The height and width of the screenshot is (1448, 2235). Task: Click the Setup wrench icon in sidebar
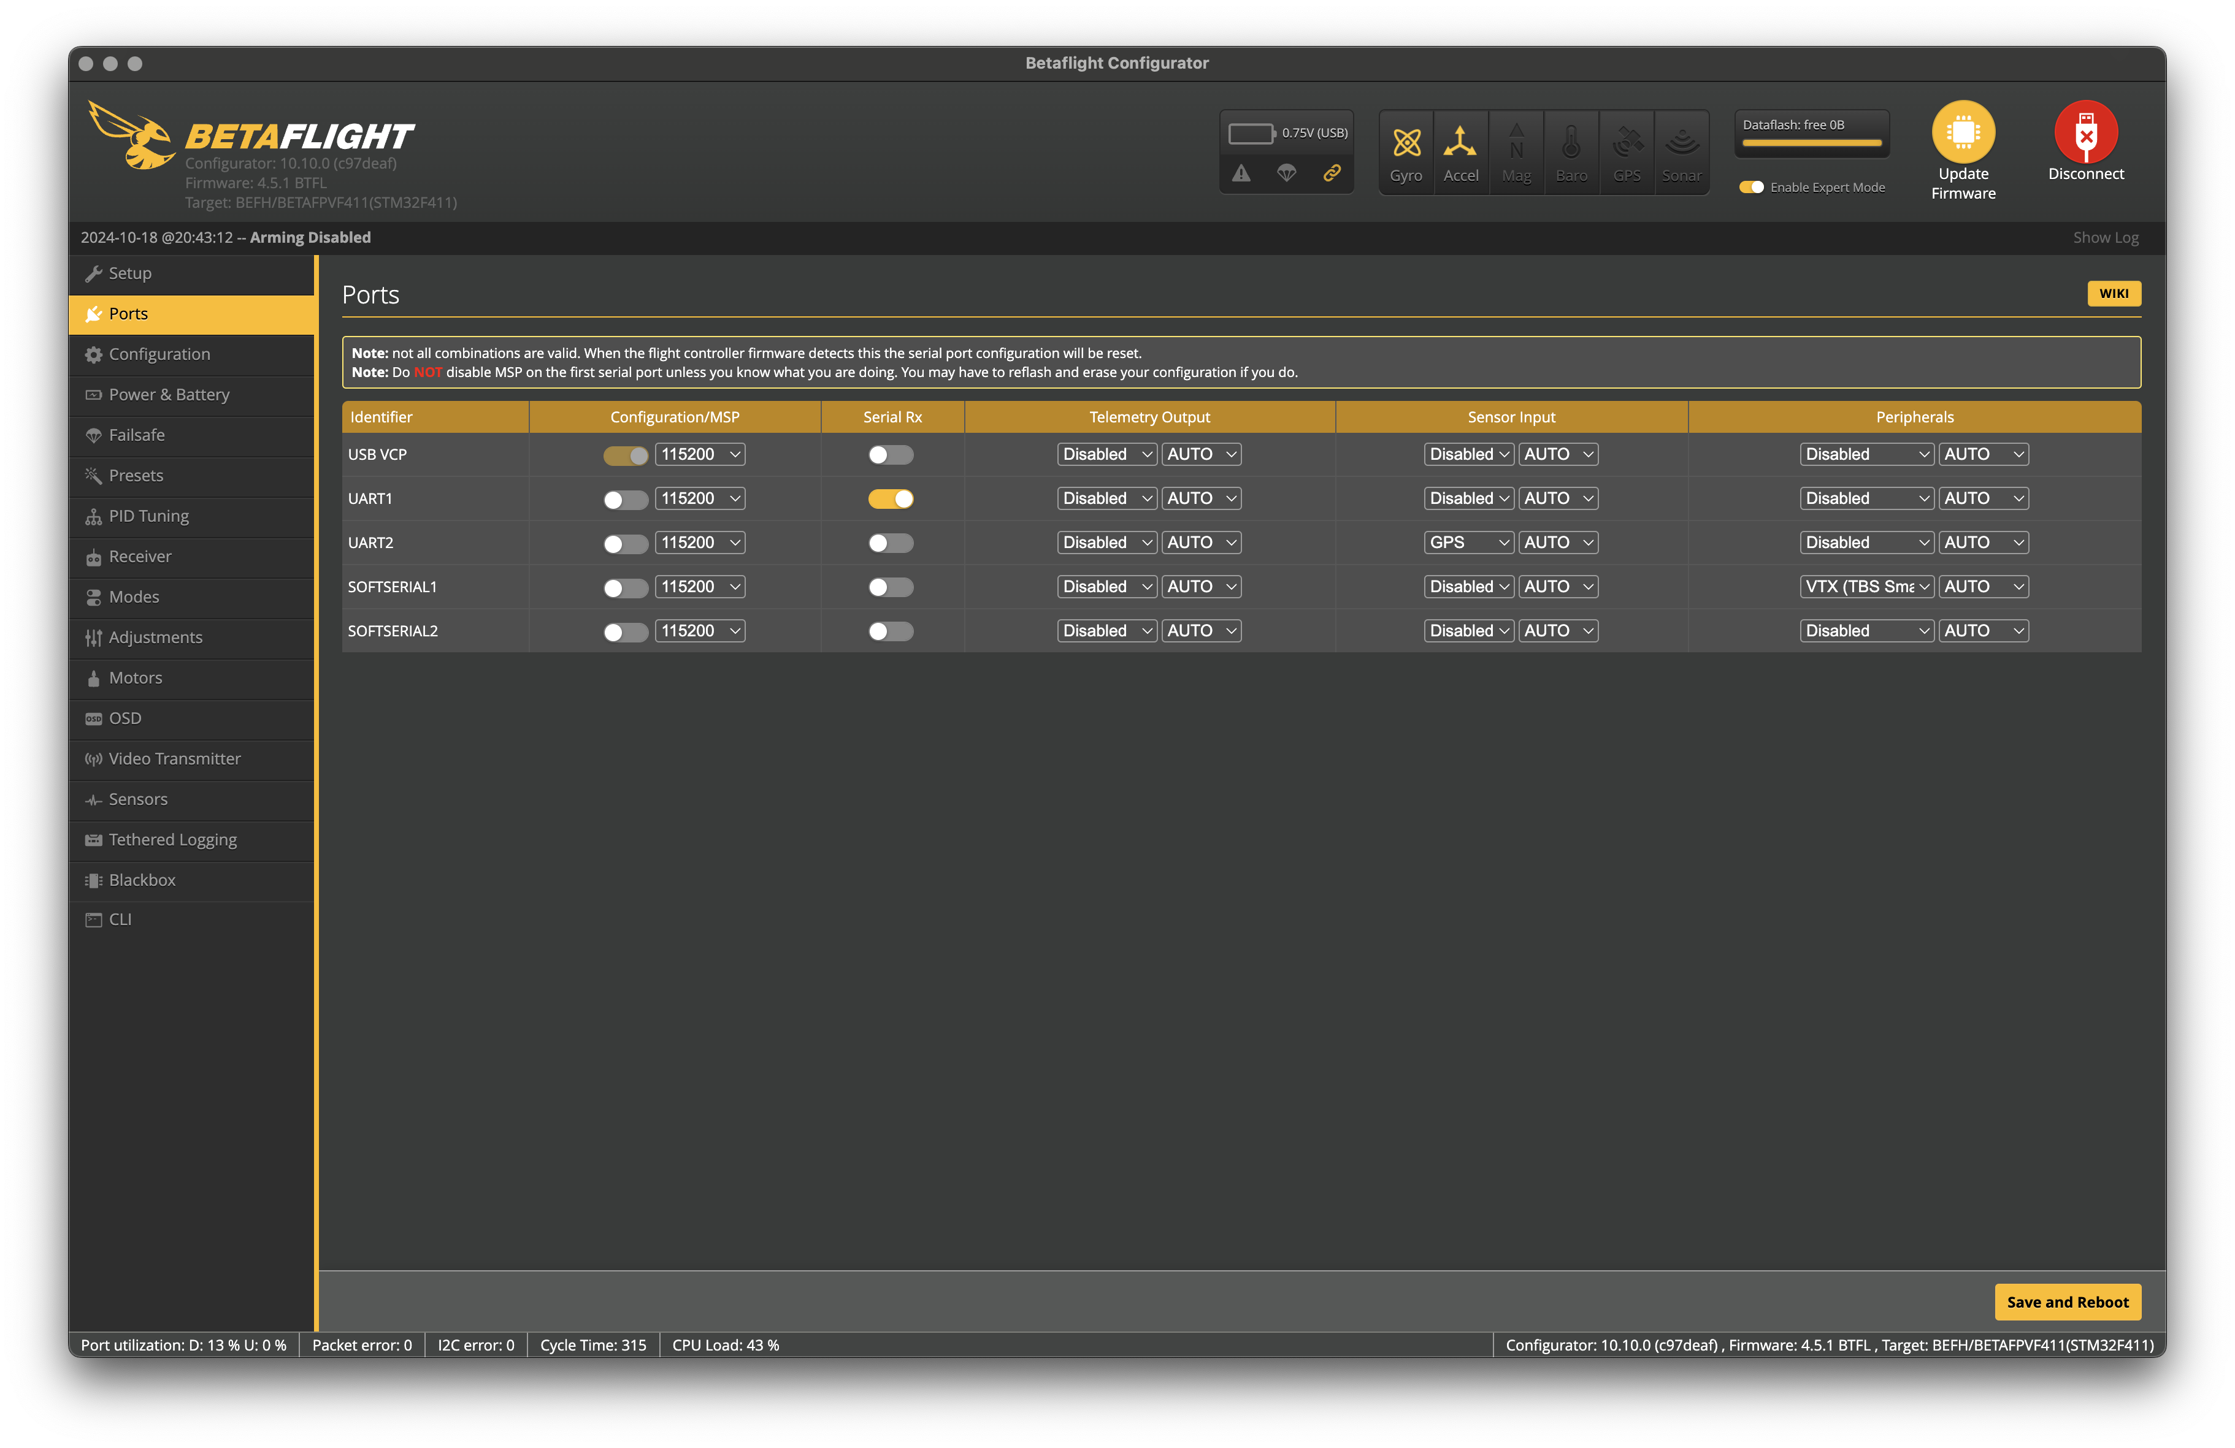coord(93,273)
